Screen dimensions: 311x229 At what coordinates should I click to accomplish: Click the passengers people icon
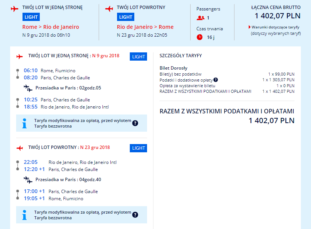pyautogui.click(x=200, y=18)
